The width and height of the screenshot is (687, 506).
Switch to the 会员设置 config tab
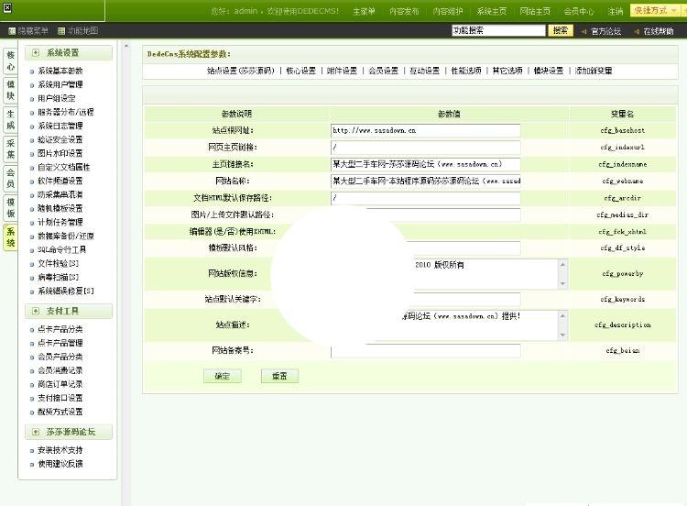click(383, 71)
